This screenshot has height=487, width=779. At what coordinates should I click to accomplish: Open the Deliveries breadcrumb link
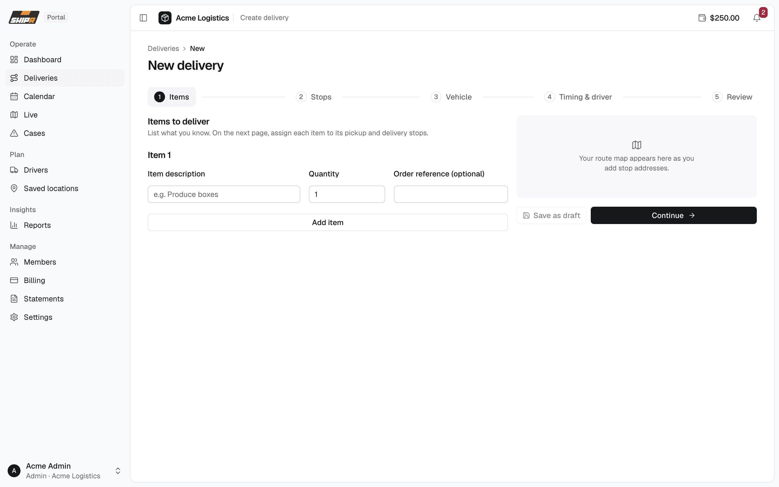[x=163, y=48]
